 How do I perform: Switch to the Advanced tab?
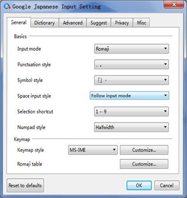[73, 23]
